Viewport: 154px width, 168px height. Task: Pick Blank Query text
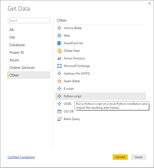click(72, 119)
